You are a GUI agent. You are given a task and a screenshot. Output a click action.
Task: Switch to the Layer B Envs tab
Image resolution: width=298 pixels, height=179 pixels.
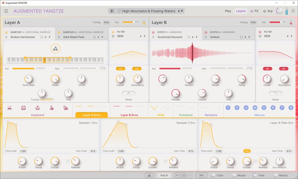(x=129, y=115)
